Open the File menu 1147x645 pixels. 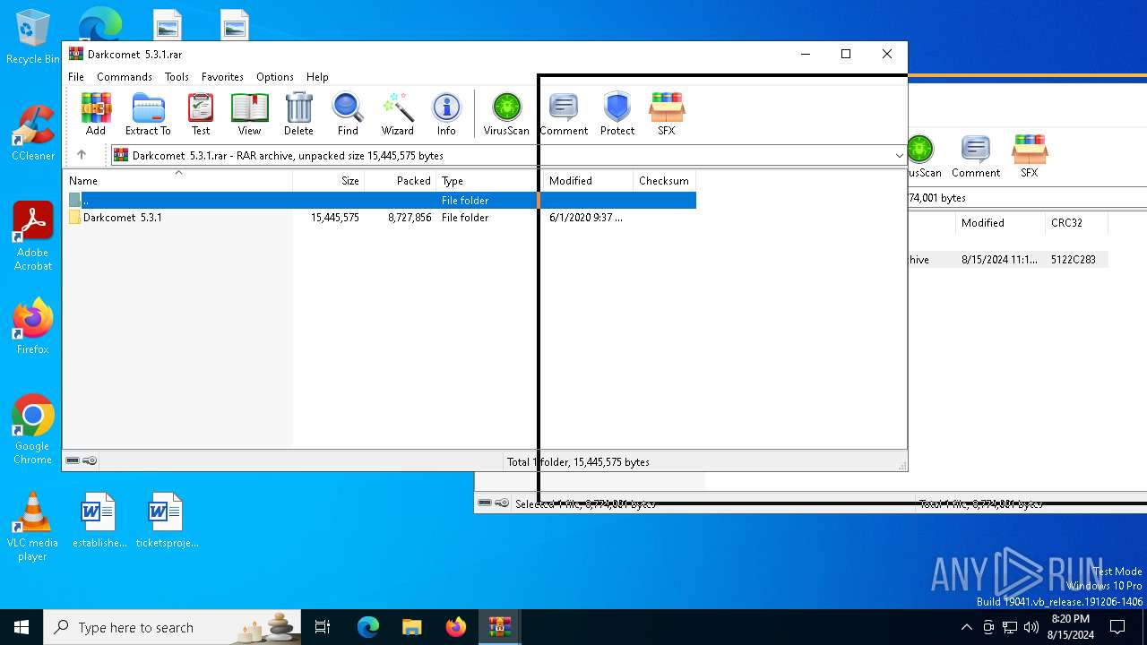[76, 77]
